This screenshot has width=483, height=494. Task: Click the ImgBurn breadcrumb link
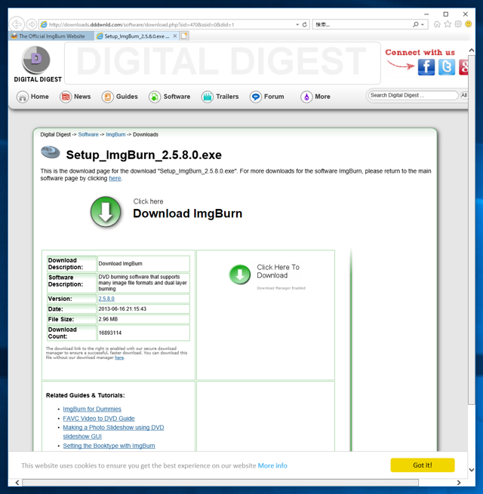115,134
